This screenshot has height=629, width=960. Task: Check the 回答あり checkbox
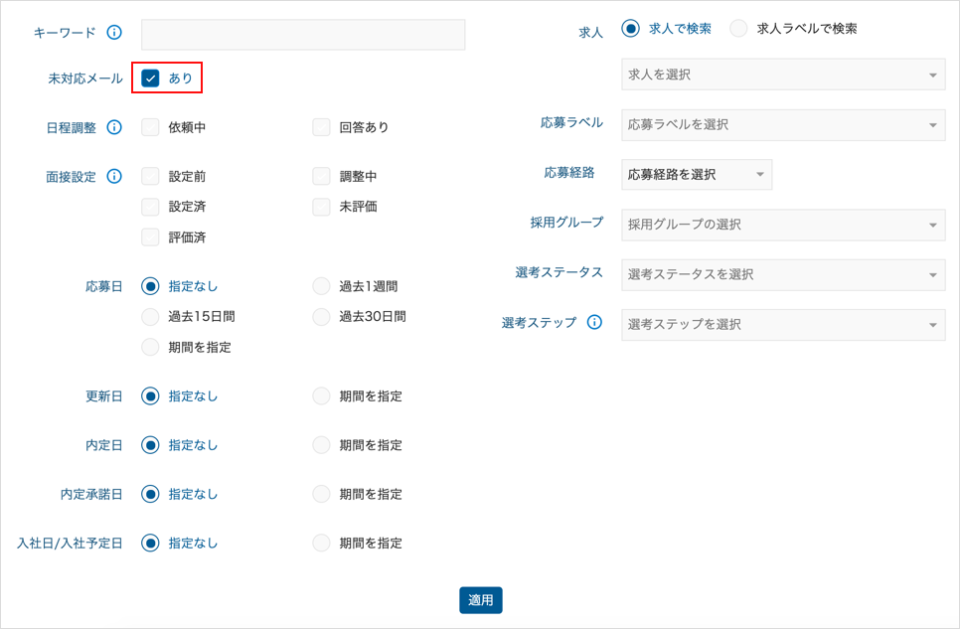pyautogui.click(x=321, y=127)
